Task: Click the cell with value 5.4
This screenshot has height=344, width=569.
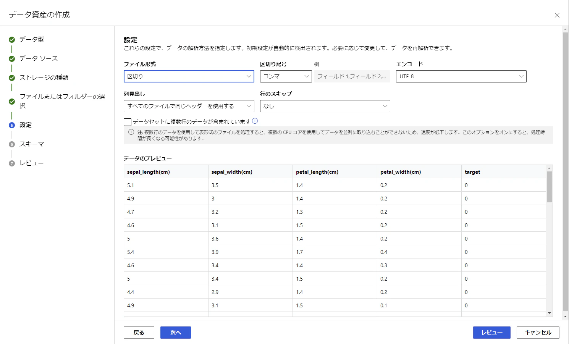Action: point(166,252)
